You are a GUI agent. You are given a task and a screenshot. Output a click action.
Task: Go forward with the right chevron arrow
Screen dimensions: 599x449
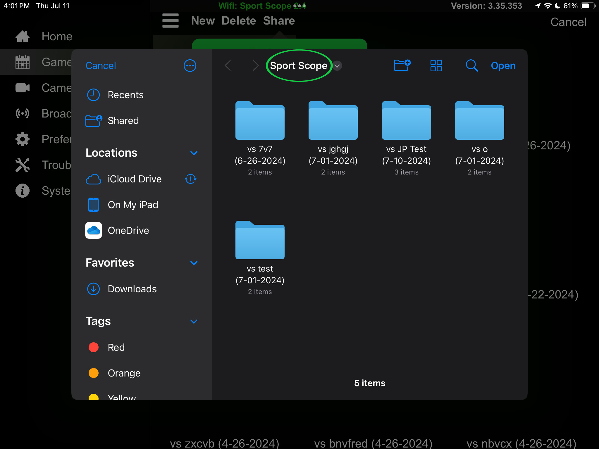pyautogui.click(x=256, y=65)
